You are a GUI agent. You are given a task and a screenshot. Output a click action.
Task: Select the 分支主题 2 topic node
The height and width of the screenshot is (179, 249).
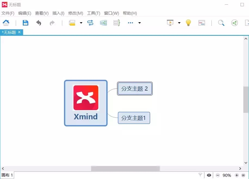[x=135, y=88]
